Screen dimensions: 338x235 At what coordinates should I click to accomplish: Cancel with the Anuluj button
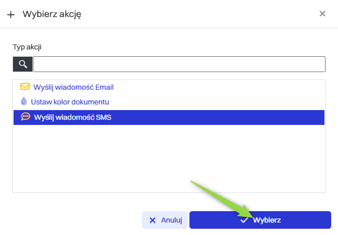click(x=164, y=220)
